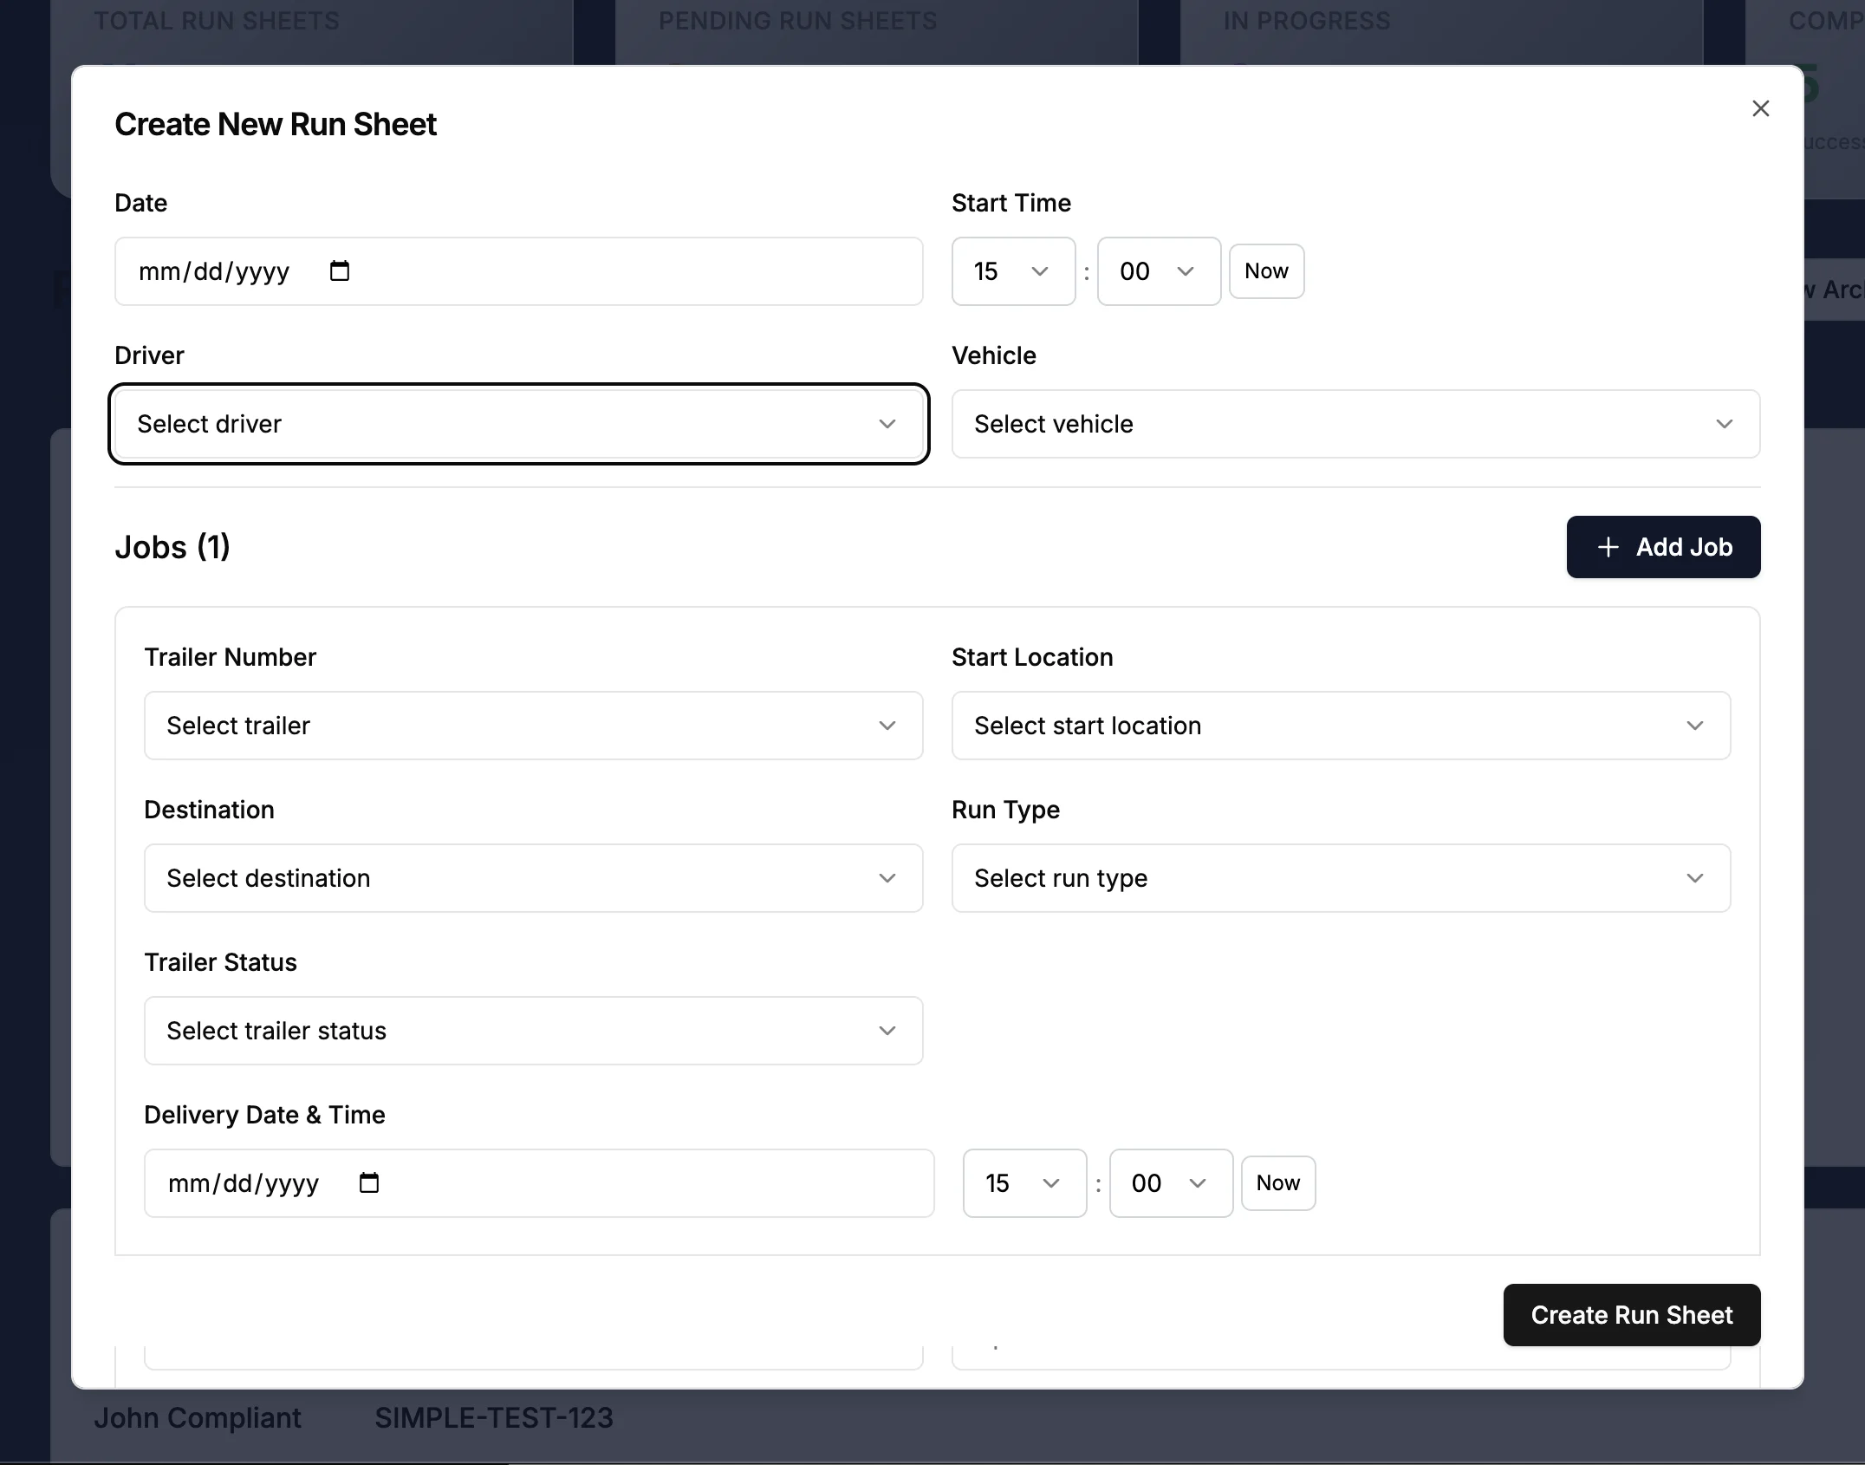Image resolution: width=1865 pixels, height=1465 pixels.
Task: Open the Select trailer dropdown
Action: click(x=533, y=726)
